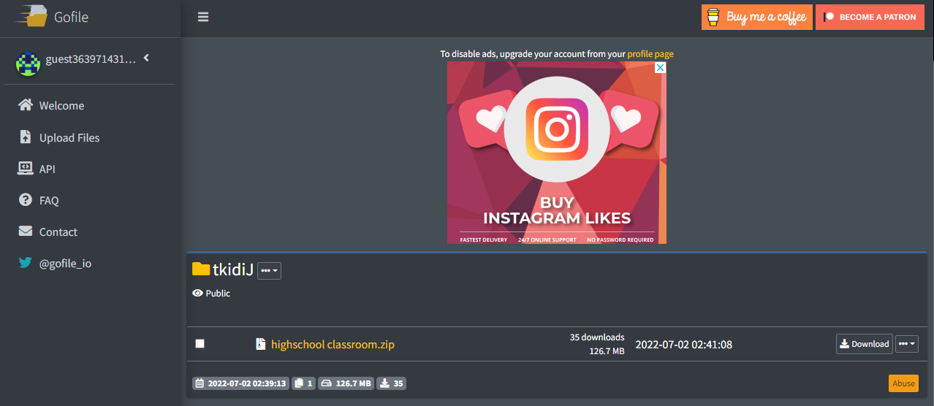
Task: Click the 2022-07-02 02:41:08 file timestamp
Action: [684, 345]
